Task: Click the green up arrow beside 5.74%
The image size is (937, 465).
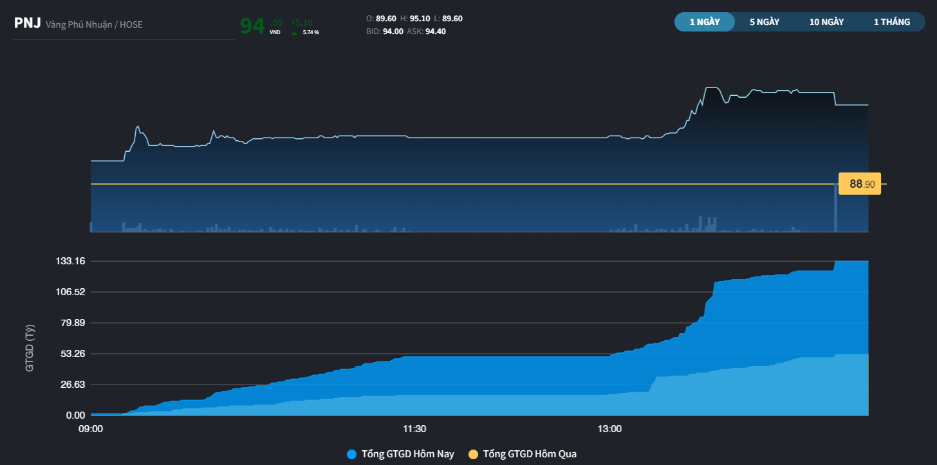Action: point(295,32)
